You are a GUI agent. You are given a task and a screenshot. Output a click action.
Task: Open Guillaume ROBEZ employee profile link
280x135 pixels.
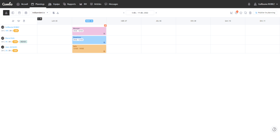(x=12, y=27)
